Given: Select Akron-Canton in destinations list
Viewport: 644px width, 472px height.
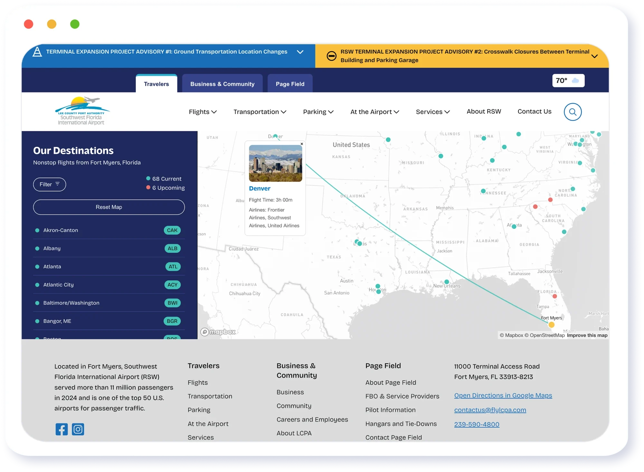Looking at the screenshot, I should pos(109,230).
